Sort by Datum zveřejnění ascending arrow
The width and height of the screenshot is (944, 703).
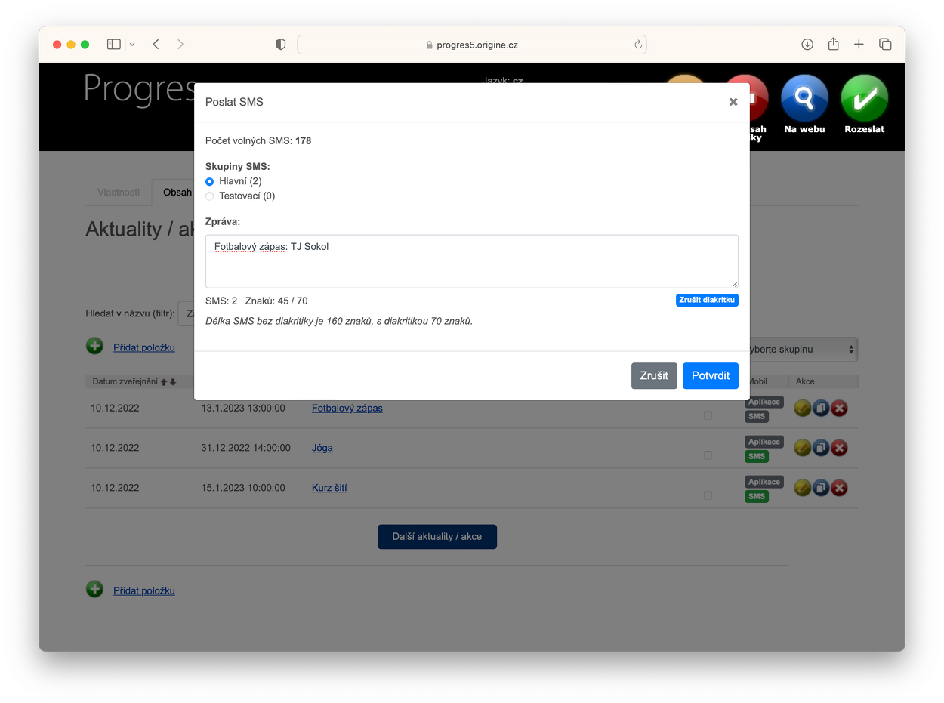[164, 382]
